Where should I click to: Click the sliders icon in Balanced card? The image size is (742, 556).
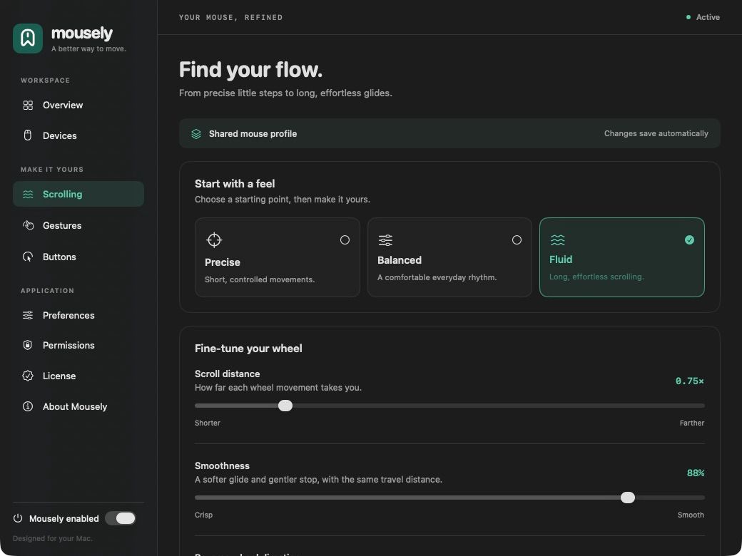(385, 240)
